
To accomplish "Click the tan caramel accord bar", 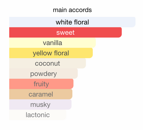I will click(x=41, y=94).
